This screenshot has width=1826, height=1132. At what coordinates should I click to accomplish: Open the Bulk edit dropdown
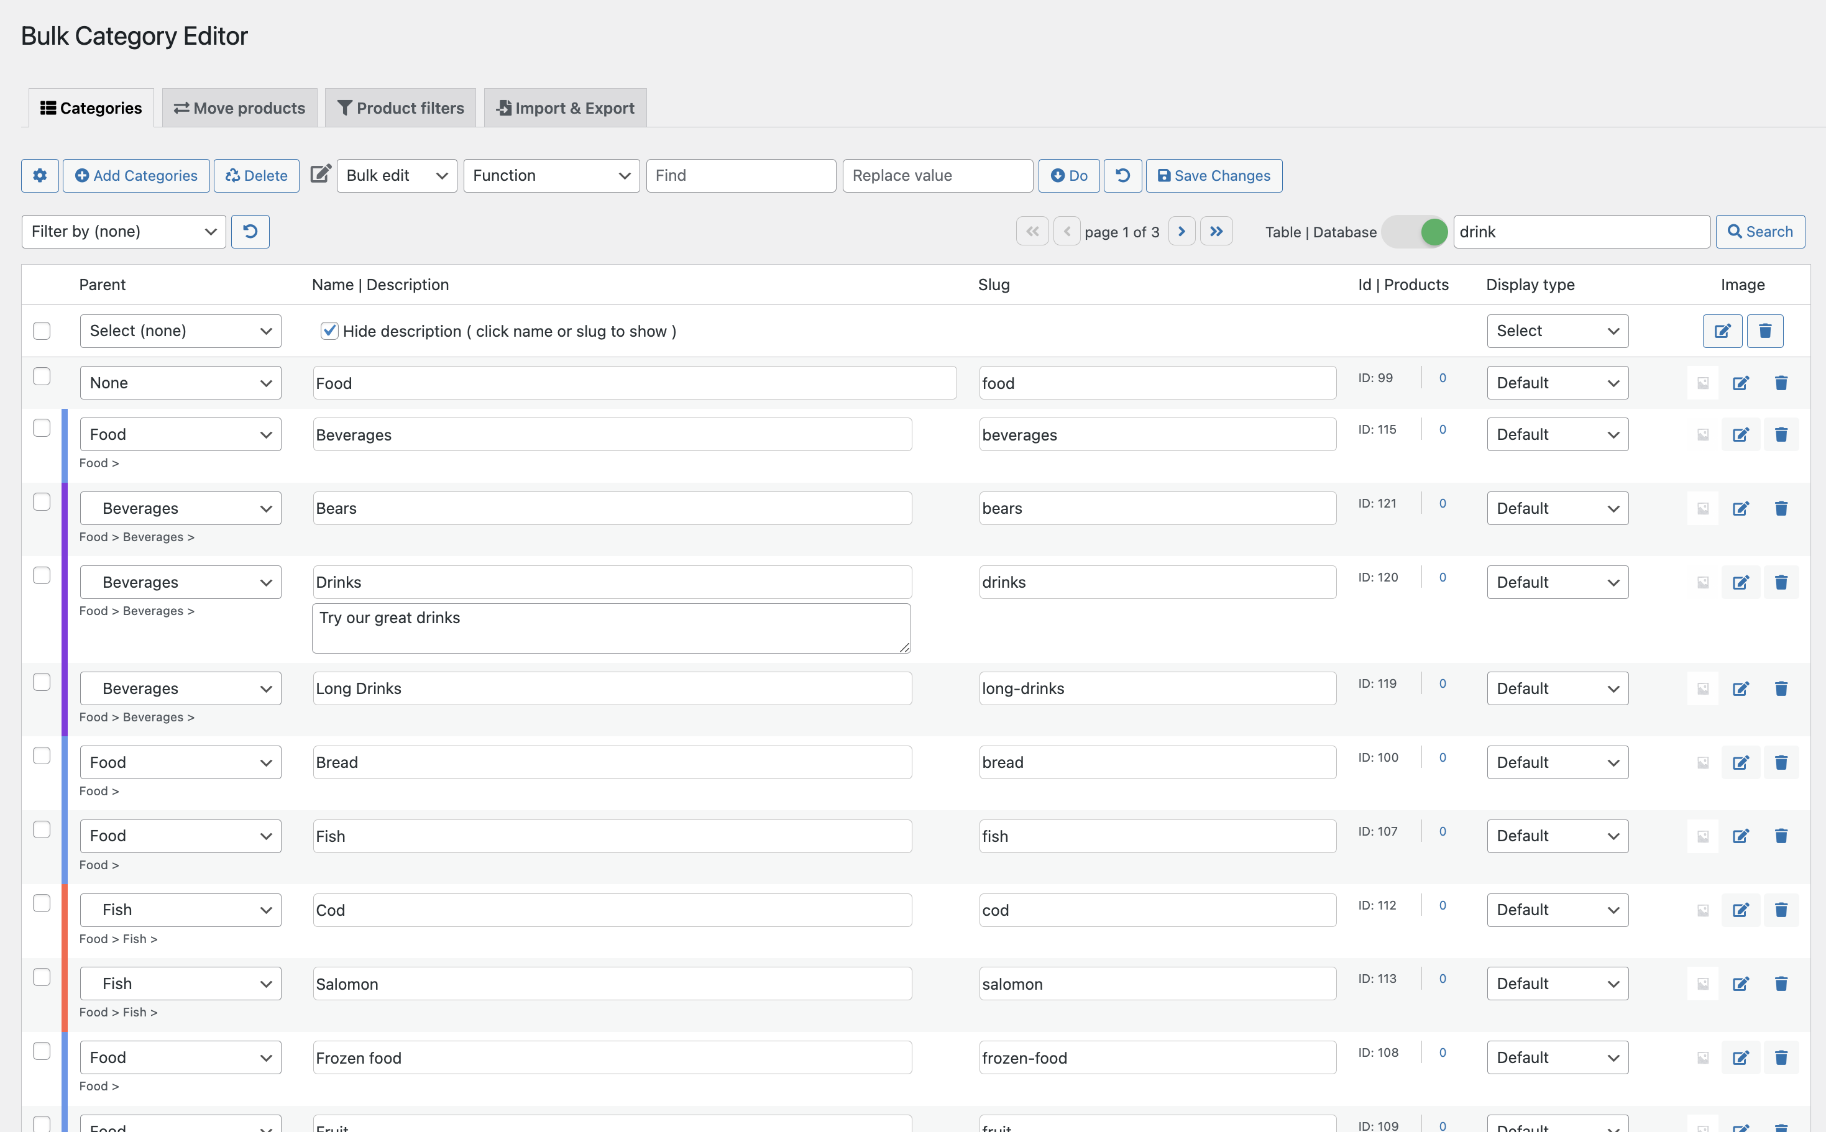tap(396, 175)
